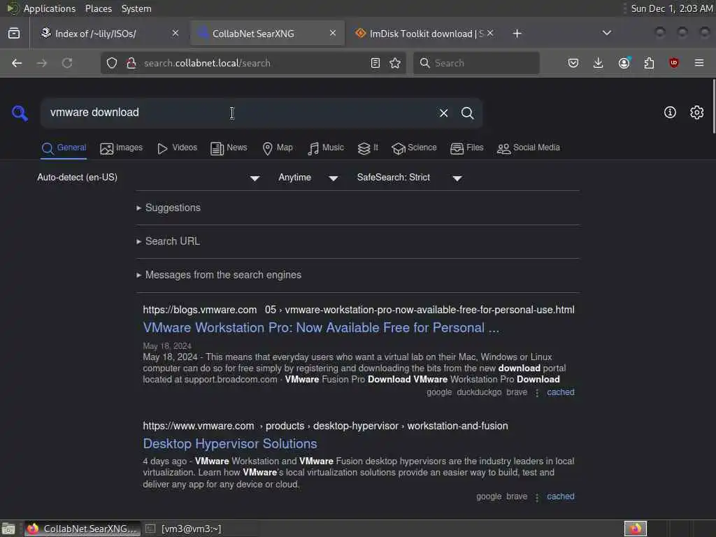Clear the search query with the X

click(443, 113)
